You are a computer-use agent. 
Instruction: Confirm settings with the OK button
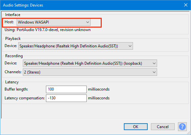point(136,127)
